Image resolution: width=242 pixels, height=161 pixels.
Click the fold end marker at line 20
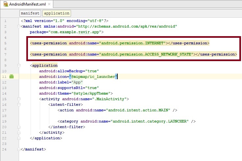point(19,127)
